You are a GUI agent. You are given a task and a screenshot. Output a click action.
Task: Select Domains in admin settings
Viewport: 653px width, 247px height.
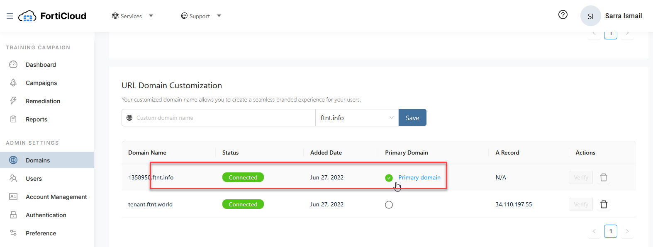click(x=47, y=160)
